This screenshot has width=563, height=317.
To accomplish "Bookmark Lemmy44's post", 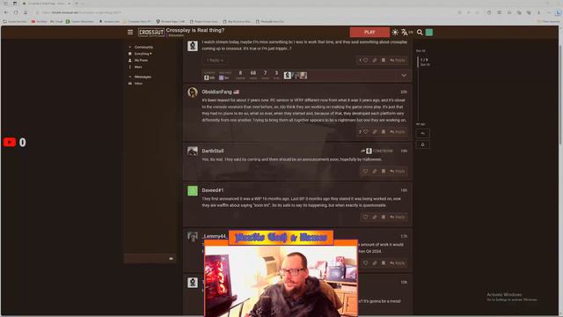I will pyautogui.click(x=384, y=263).
